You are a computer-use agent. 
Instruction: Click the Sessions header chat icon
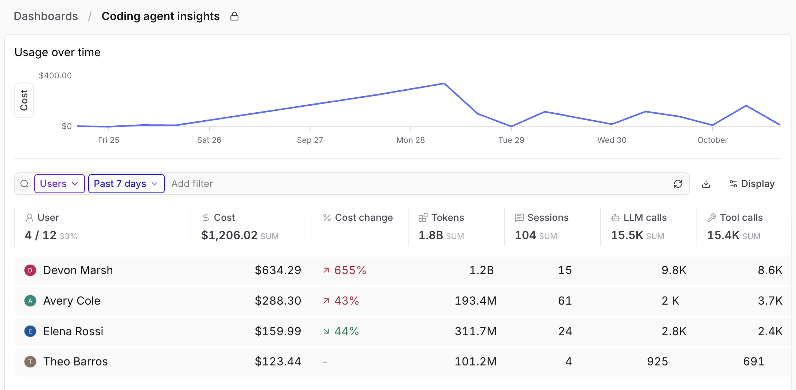click(519, 218)
